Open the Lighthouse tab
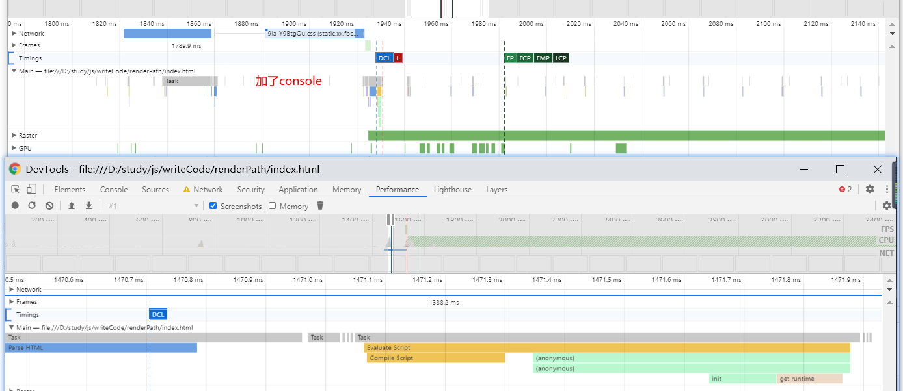This screenshot has width=903, height=391. click(x=453, y=190)
